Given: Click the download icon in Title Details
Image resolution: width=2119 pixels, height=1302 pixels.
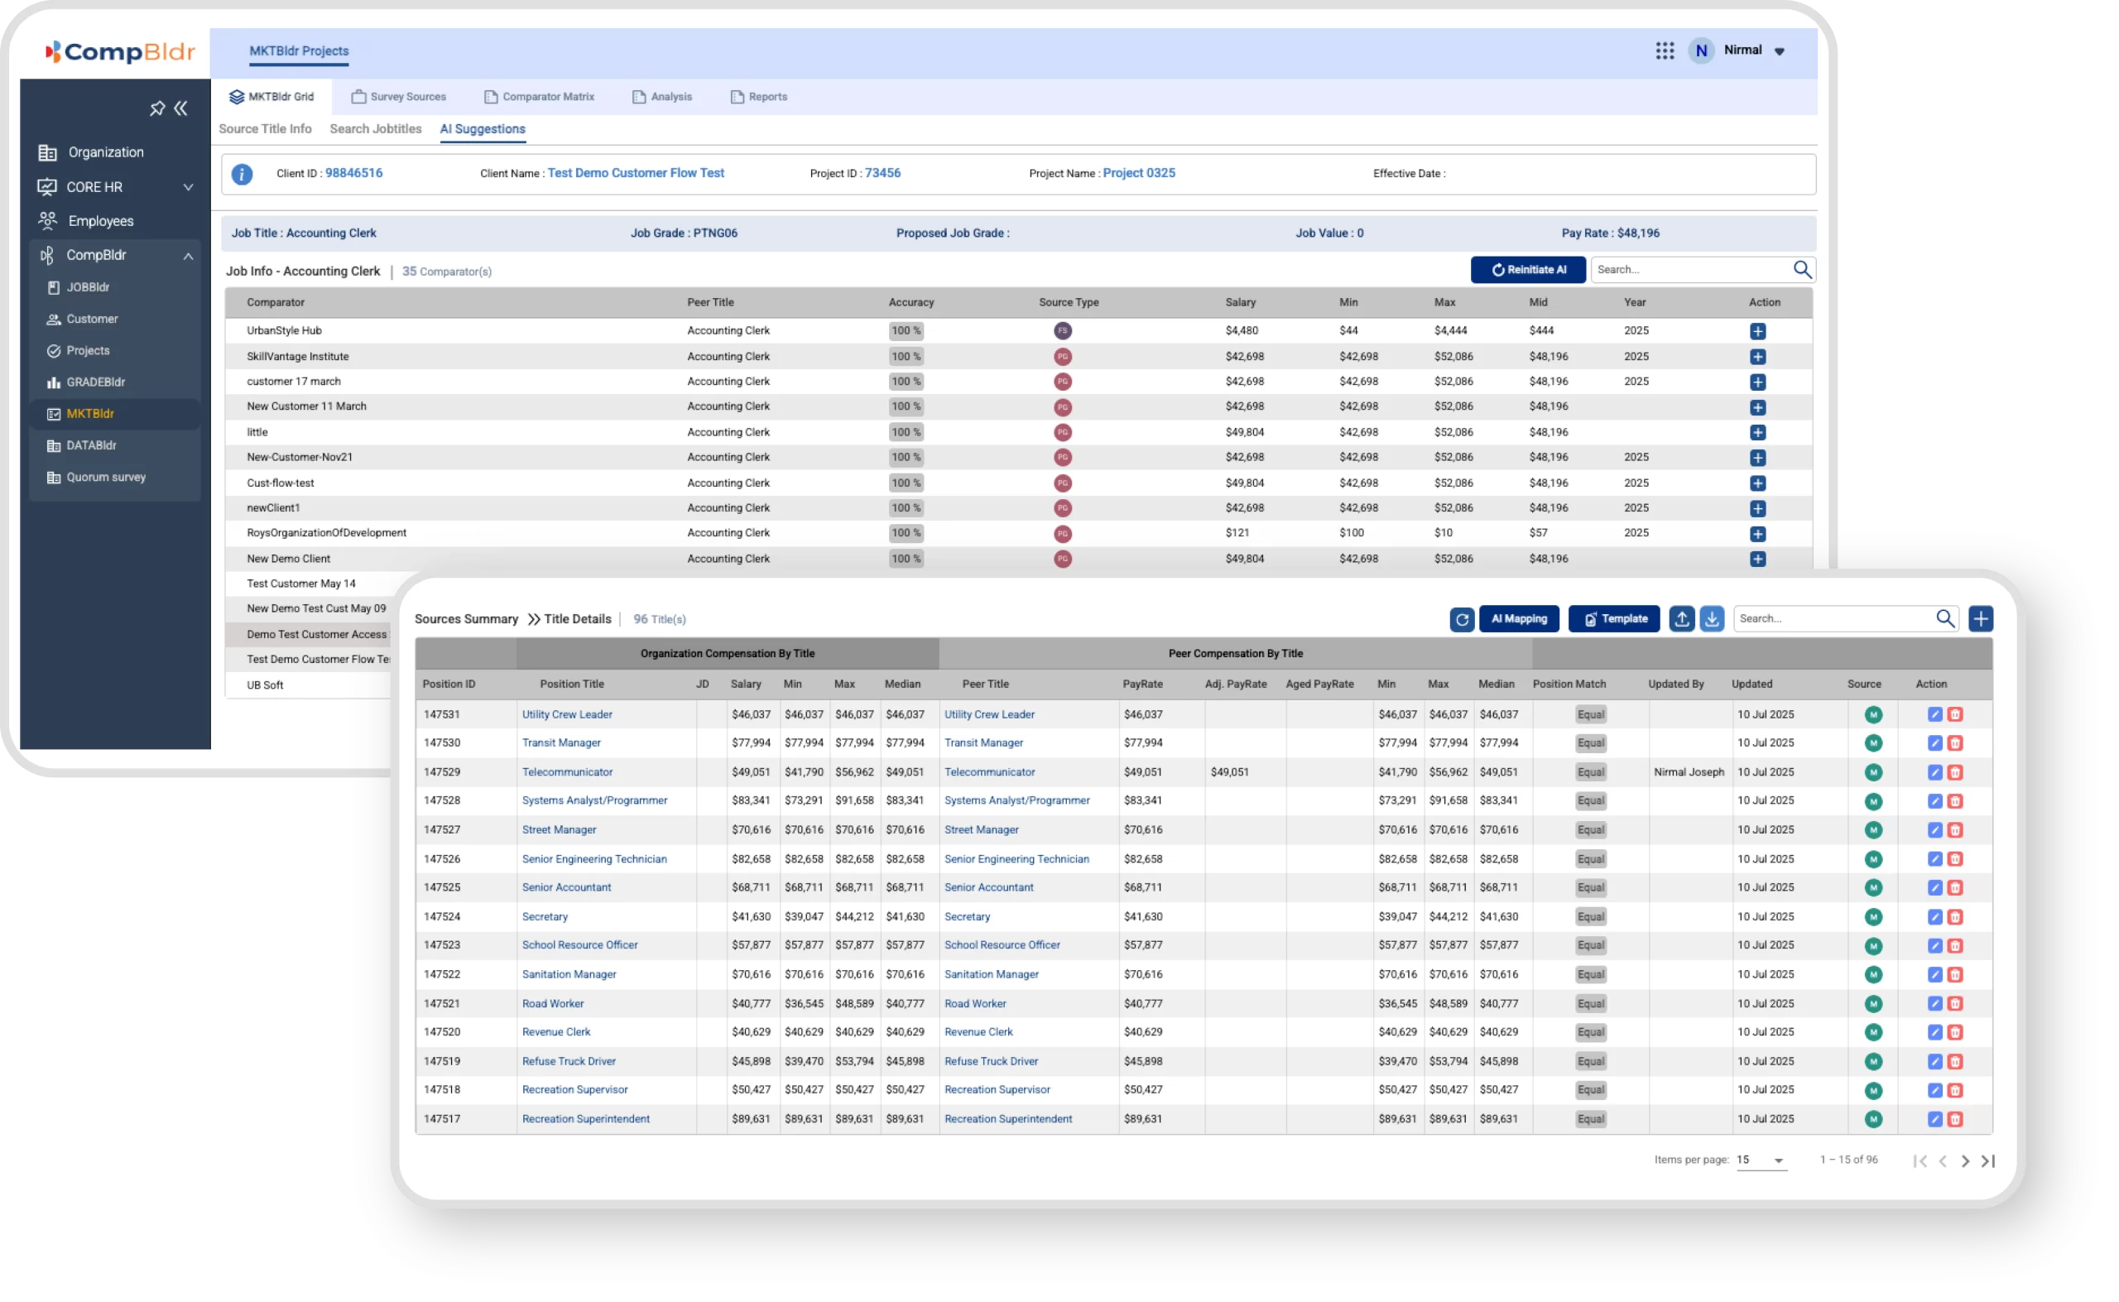Looking at the screenshot, I should pyautogui.click(x=1712, y=619).
